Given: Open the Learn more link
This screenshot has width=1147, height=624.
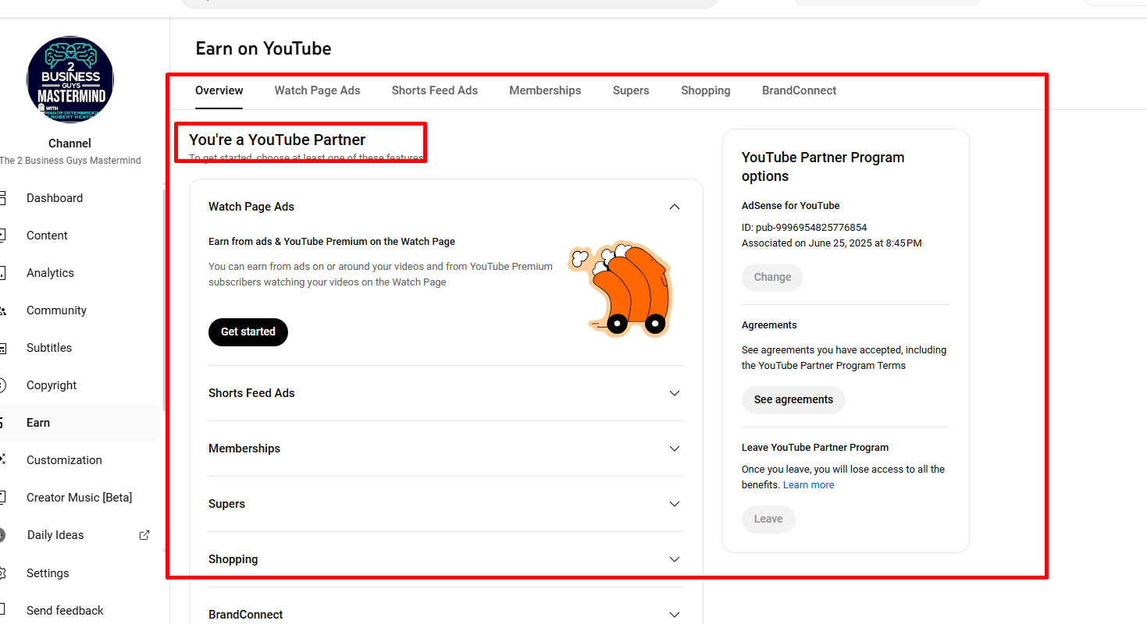Looking at the screenshot, I should (808, 485).
